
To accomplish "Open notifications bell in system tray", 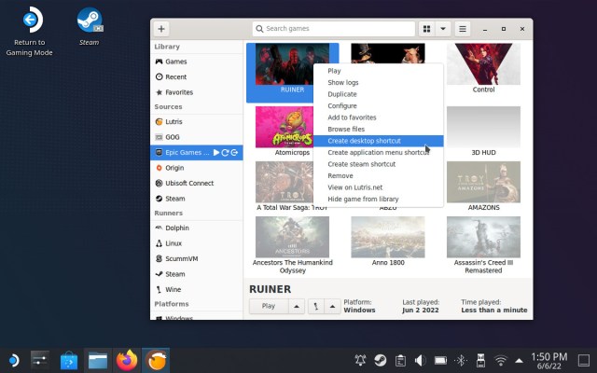I will (x=360, y=360).
